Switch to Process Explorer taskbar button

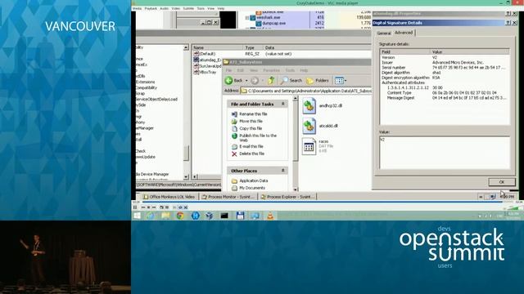pos(287,197)
